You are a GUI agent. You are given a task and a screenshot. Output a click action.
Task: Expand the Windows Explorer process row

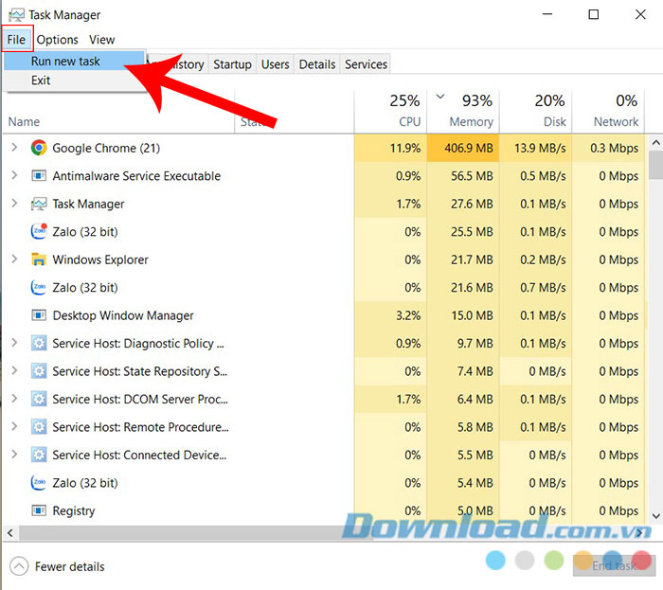[x=14, y=259]
